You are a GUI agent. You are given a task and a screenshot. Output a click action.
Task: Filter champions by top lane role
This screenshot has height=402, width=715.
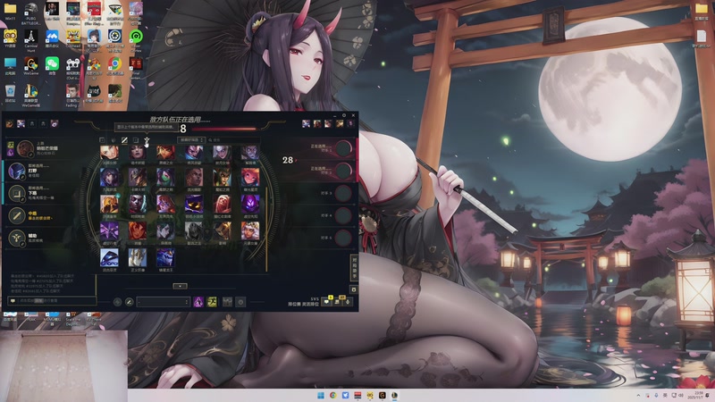pyautogui.click(x=102, y=140)
